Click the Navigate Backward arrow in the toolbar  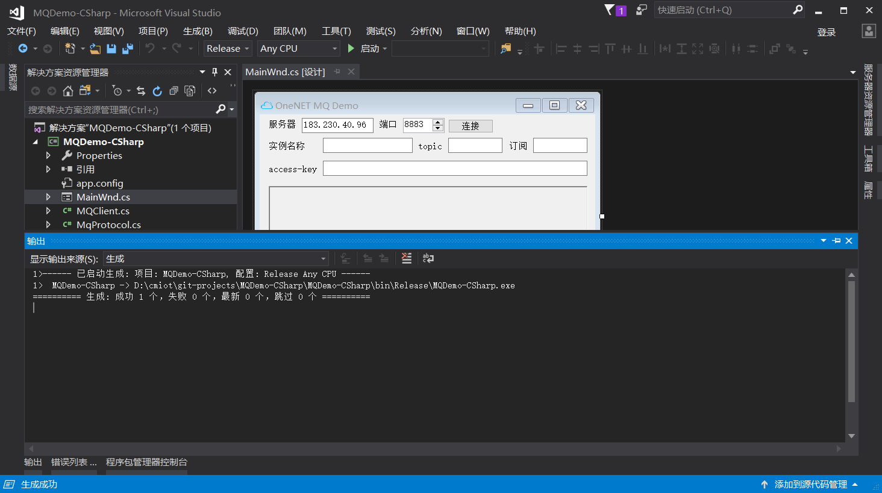point(23,49)
